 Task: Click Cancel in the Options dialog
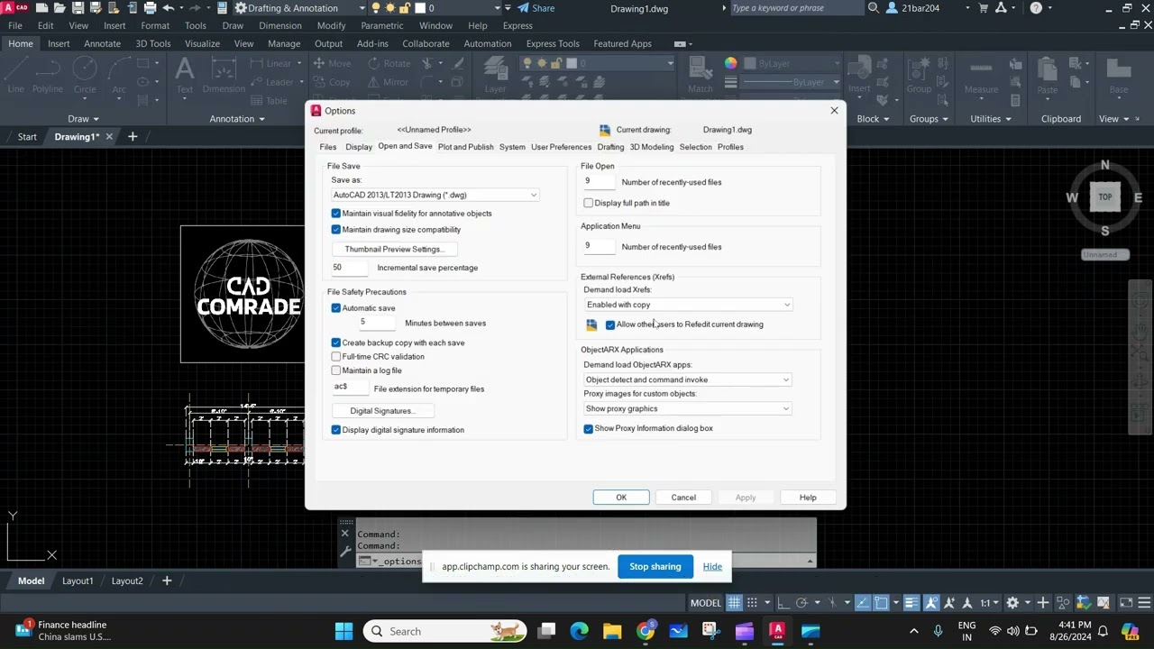point(683,498)
